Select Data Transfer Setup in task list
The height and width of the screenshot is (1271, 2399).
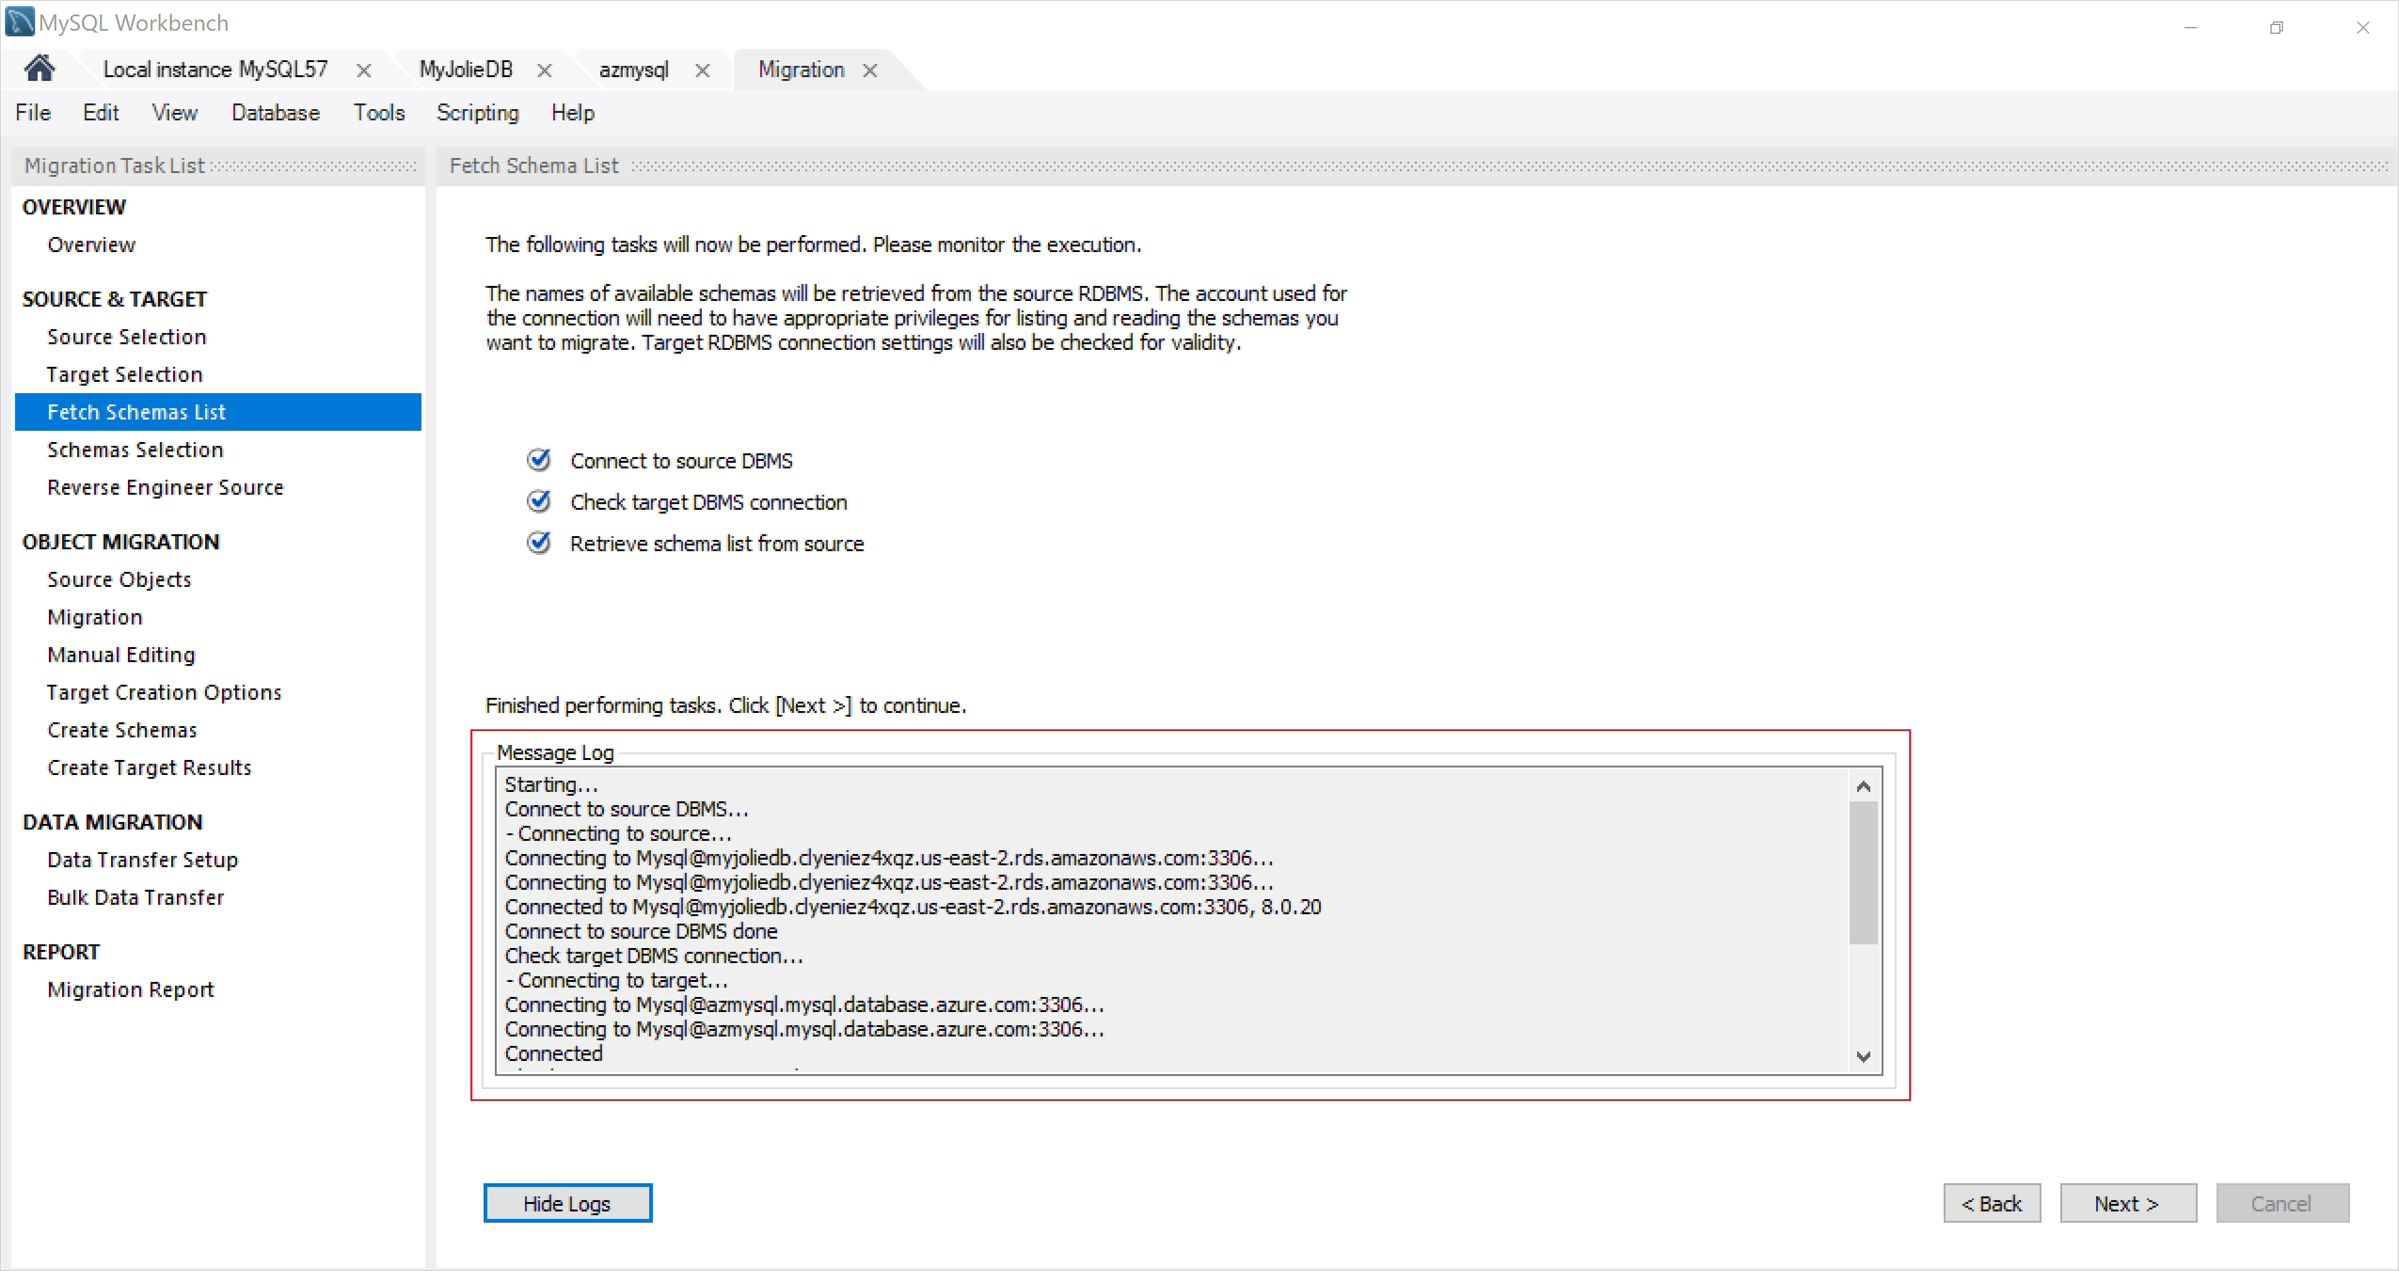(x=144, y=858)
